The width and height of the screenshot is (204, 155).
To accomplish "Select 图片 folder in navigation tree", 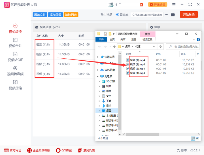I will click(109, 91).
